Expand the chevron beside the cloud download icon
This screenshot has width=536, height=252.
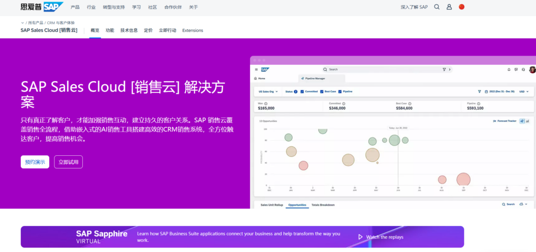coord(526,204)
